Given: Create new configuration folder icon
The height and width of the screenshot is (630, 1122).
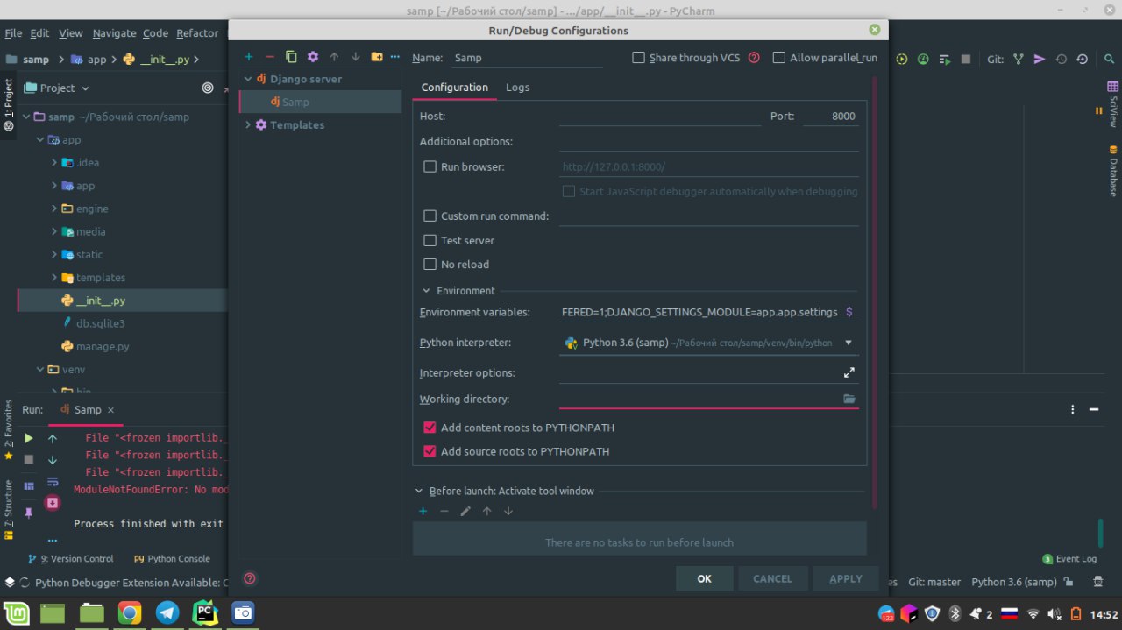Looking at the screenshot, I should pyautogui.click(x=377, y=57).
